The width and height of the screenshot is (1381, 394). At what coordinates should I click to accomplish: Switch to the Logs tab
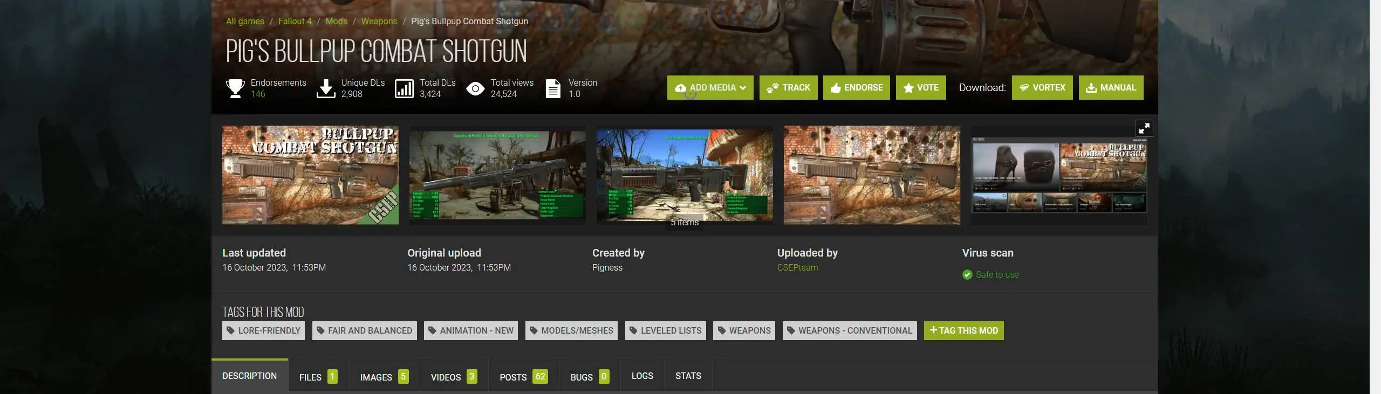pyautogui.click(x=642, y=376)
